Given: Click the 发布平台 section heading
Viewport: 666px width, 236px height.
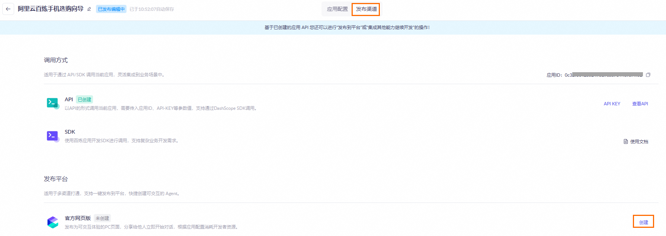Looking at the screenshot, I should coord(56,179).
